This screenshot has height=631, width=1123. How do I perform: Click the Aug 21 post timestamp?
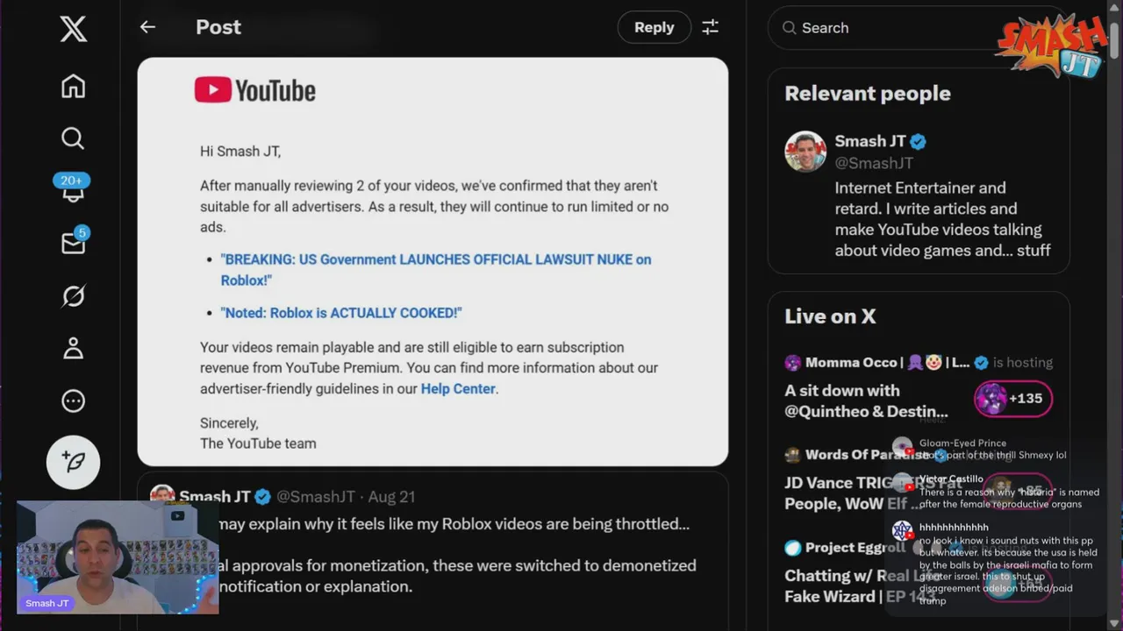pyautogui.click(x=391, y=497)
